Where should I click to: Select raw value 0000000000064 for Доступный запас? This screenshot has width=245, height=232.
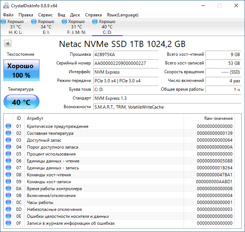(215, 140)
